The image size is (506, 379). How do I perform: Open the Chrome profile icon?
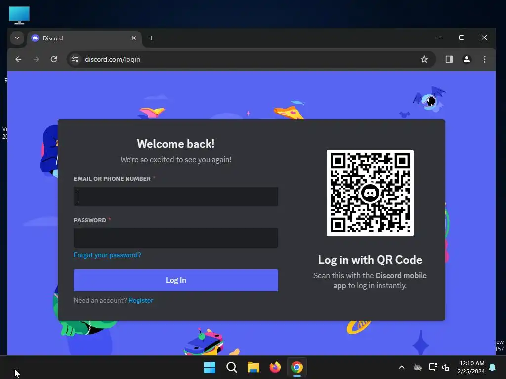pyautogui.click(x=466, y=59)
